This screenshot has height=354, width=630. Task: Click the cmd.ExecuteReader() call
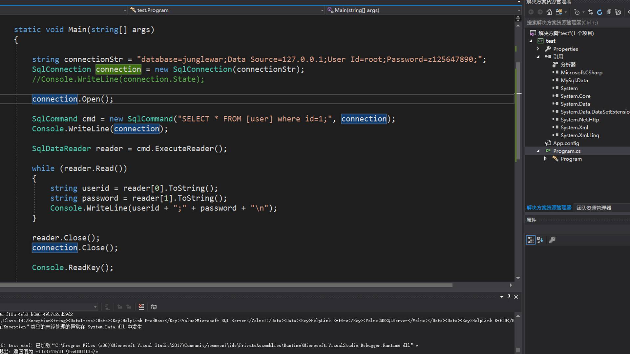click(x=182, y=148)
